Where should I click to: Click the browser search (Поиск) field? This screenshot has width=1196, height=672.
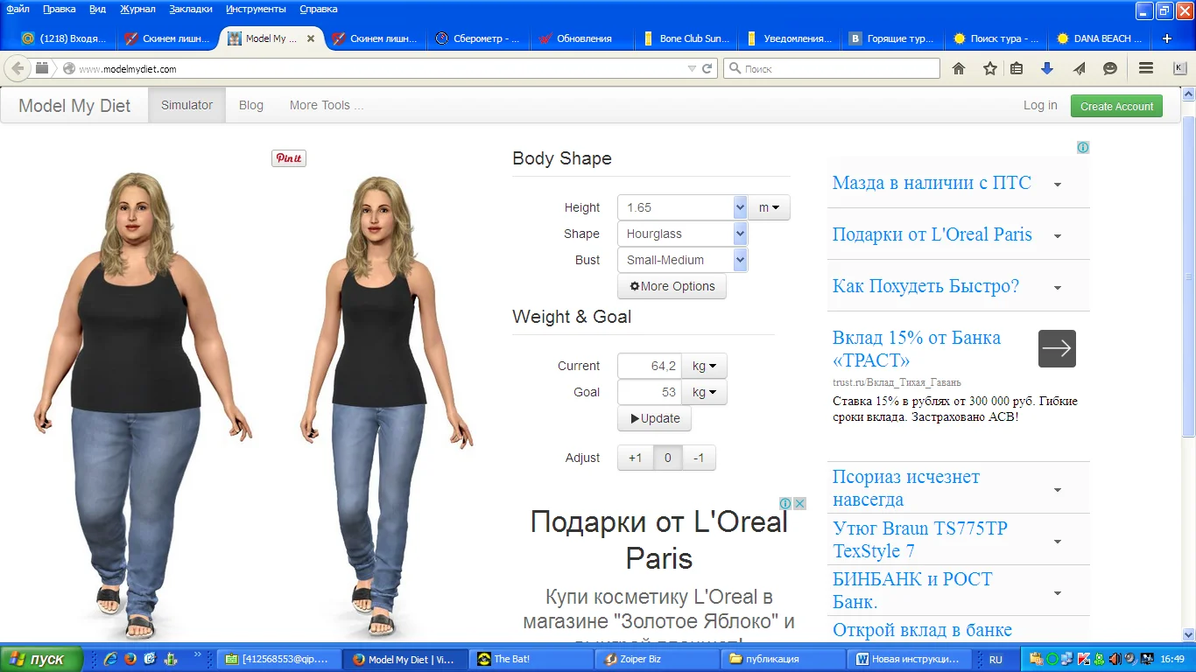pyautogui.click(x=831, y=68)
